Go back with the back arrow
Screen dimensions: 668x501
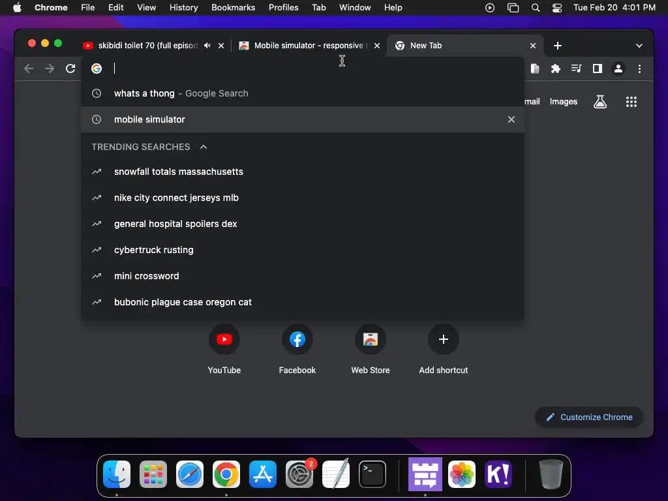(29, 68)
